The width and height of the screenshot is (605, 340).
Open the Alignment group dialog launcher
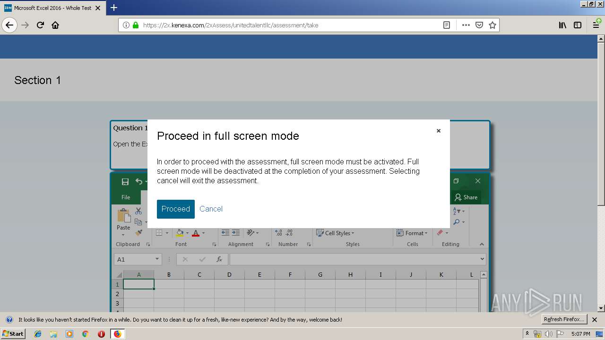click(268, 245)
